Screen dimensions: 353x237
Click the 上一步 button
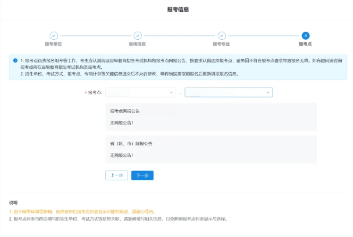point(116,175)
